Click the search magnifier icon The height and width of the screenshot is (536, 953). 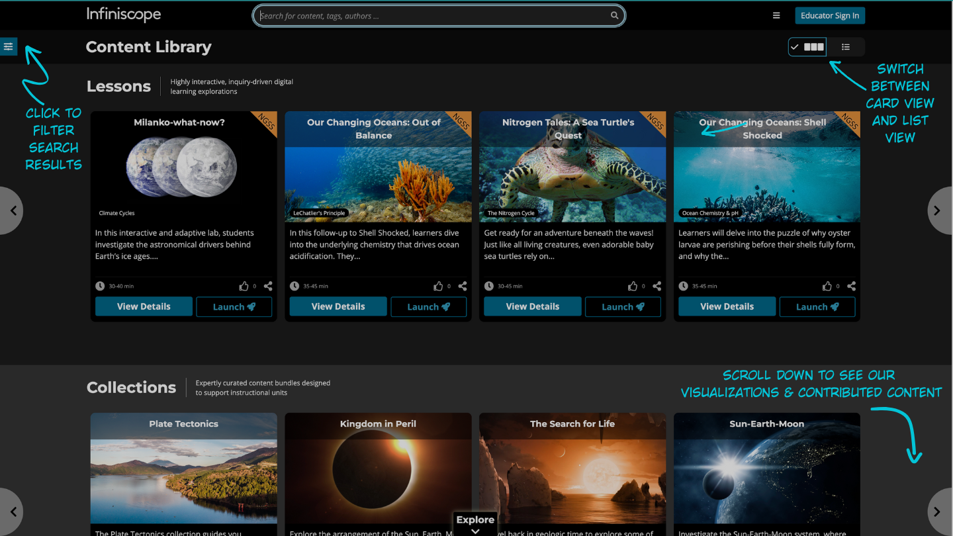[614, 16]
